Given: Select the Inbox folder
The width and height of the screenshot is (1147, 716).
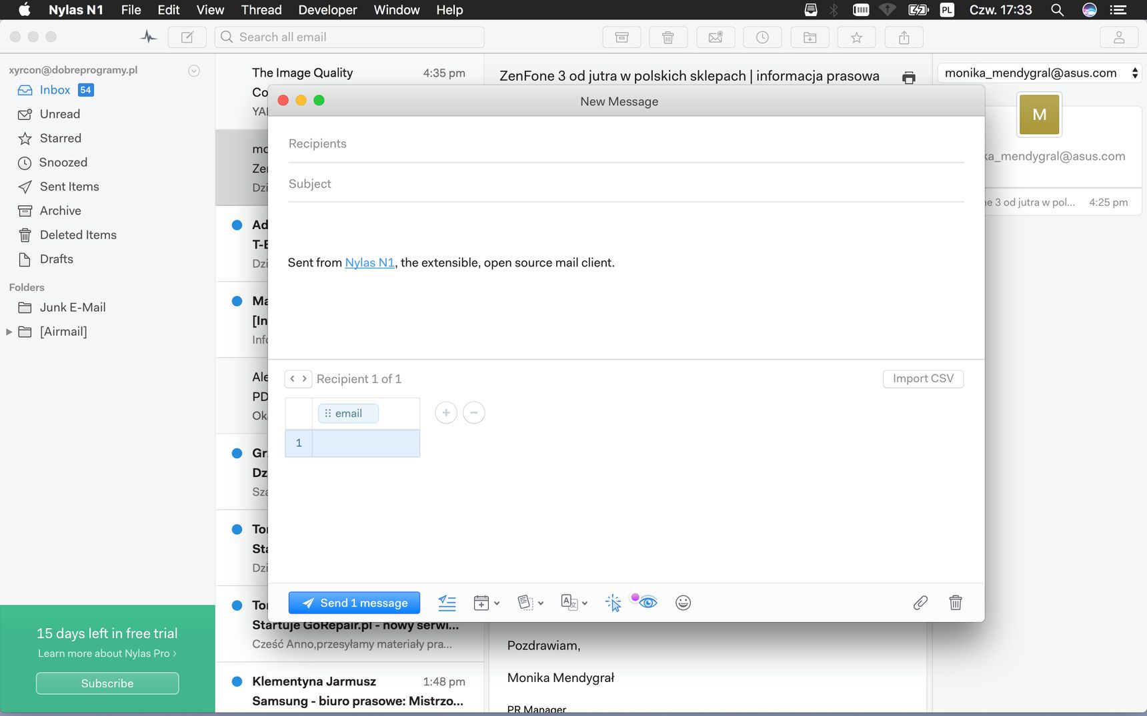Looking at the screenshot, I should [55, 90].
